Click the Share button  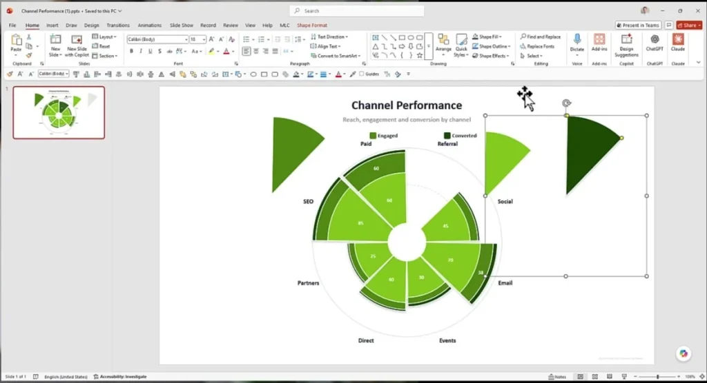pos(689,25)
